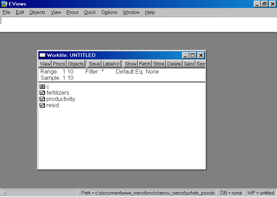Click the Genr button
Screen dimensions: 277x198
[x=189, y=64]
